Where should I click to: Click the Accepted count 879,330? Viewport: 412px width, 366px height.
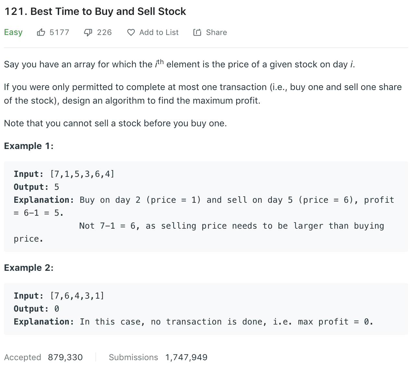coord(65,357)
